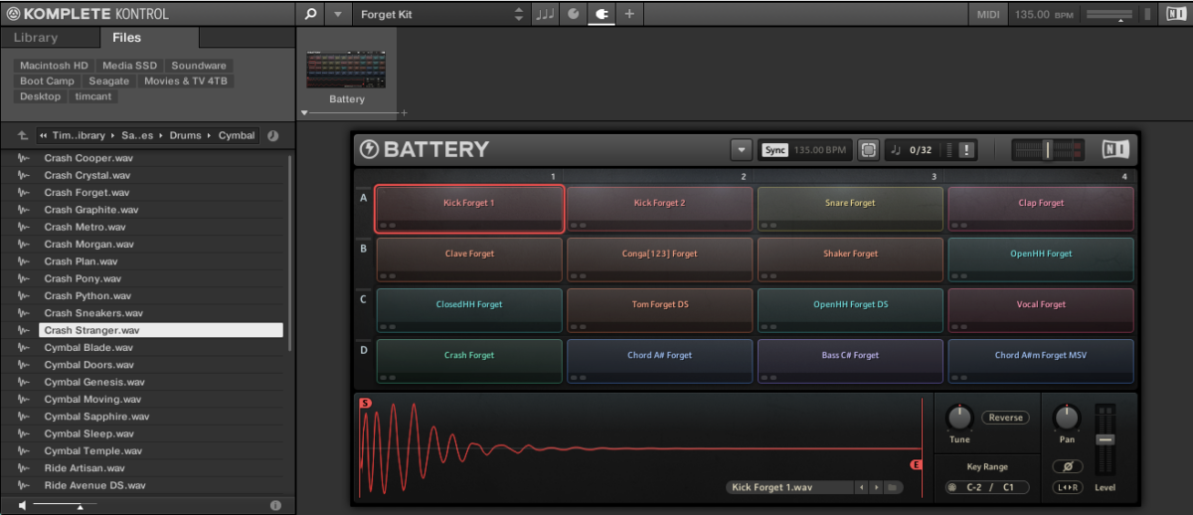Adjust Battery master volume fader
The image size is (1193, 515).
[1048, 150]
